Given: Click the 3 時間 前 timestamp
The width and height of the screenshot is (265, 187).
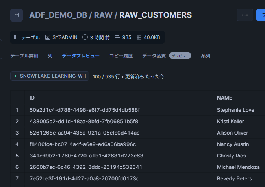Looking at the screenshot, I should [x=100, y=37].
